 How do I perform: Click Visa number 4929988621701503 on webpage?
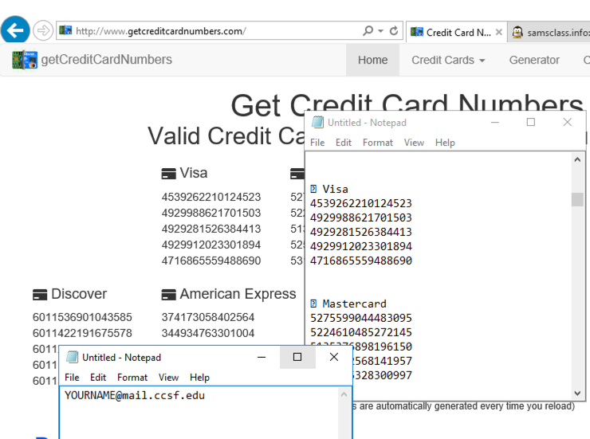tap(211, 213)
